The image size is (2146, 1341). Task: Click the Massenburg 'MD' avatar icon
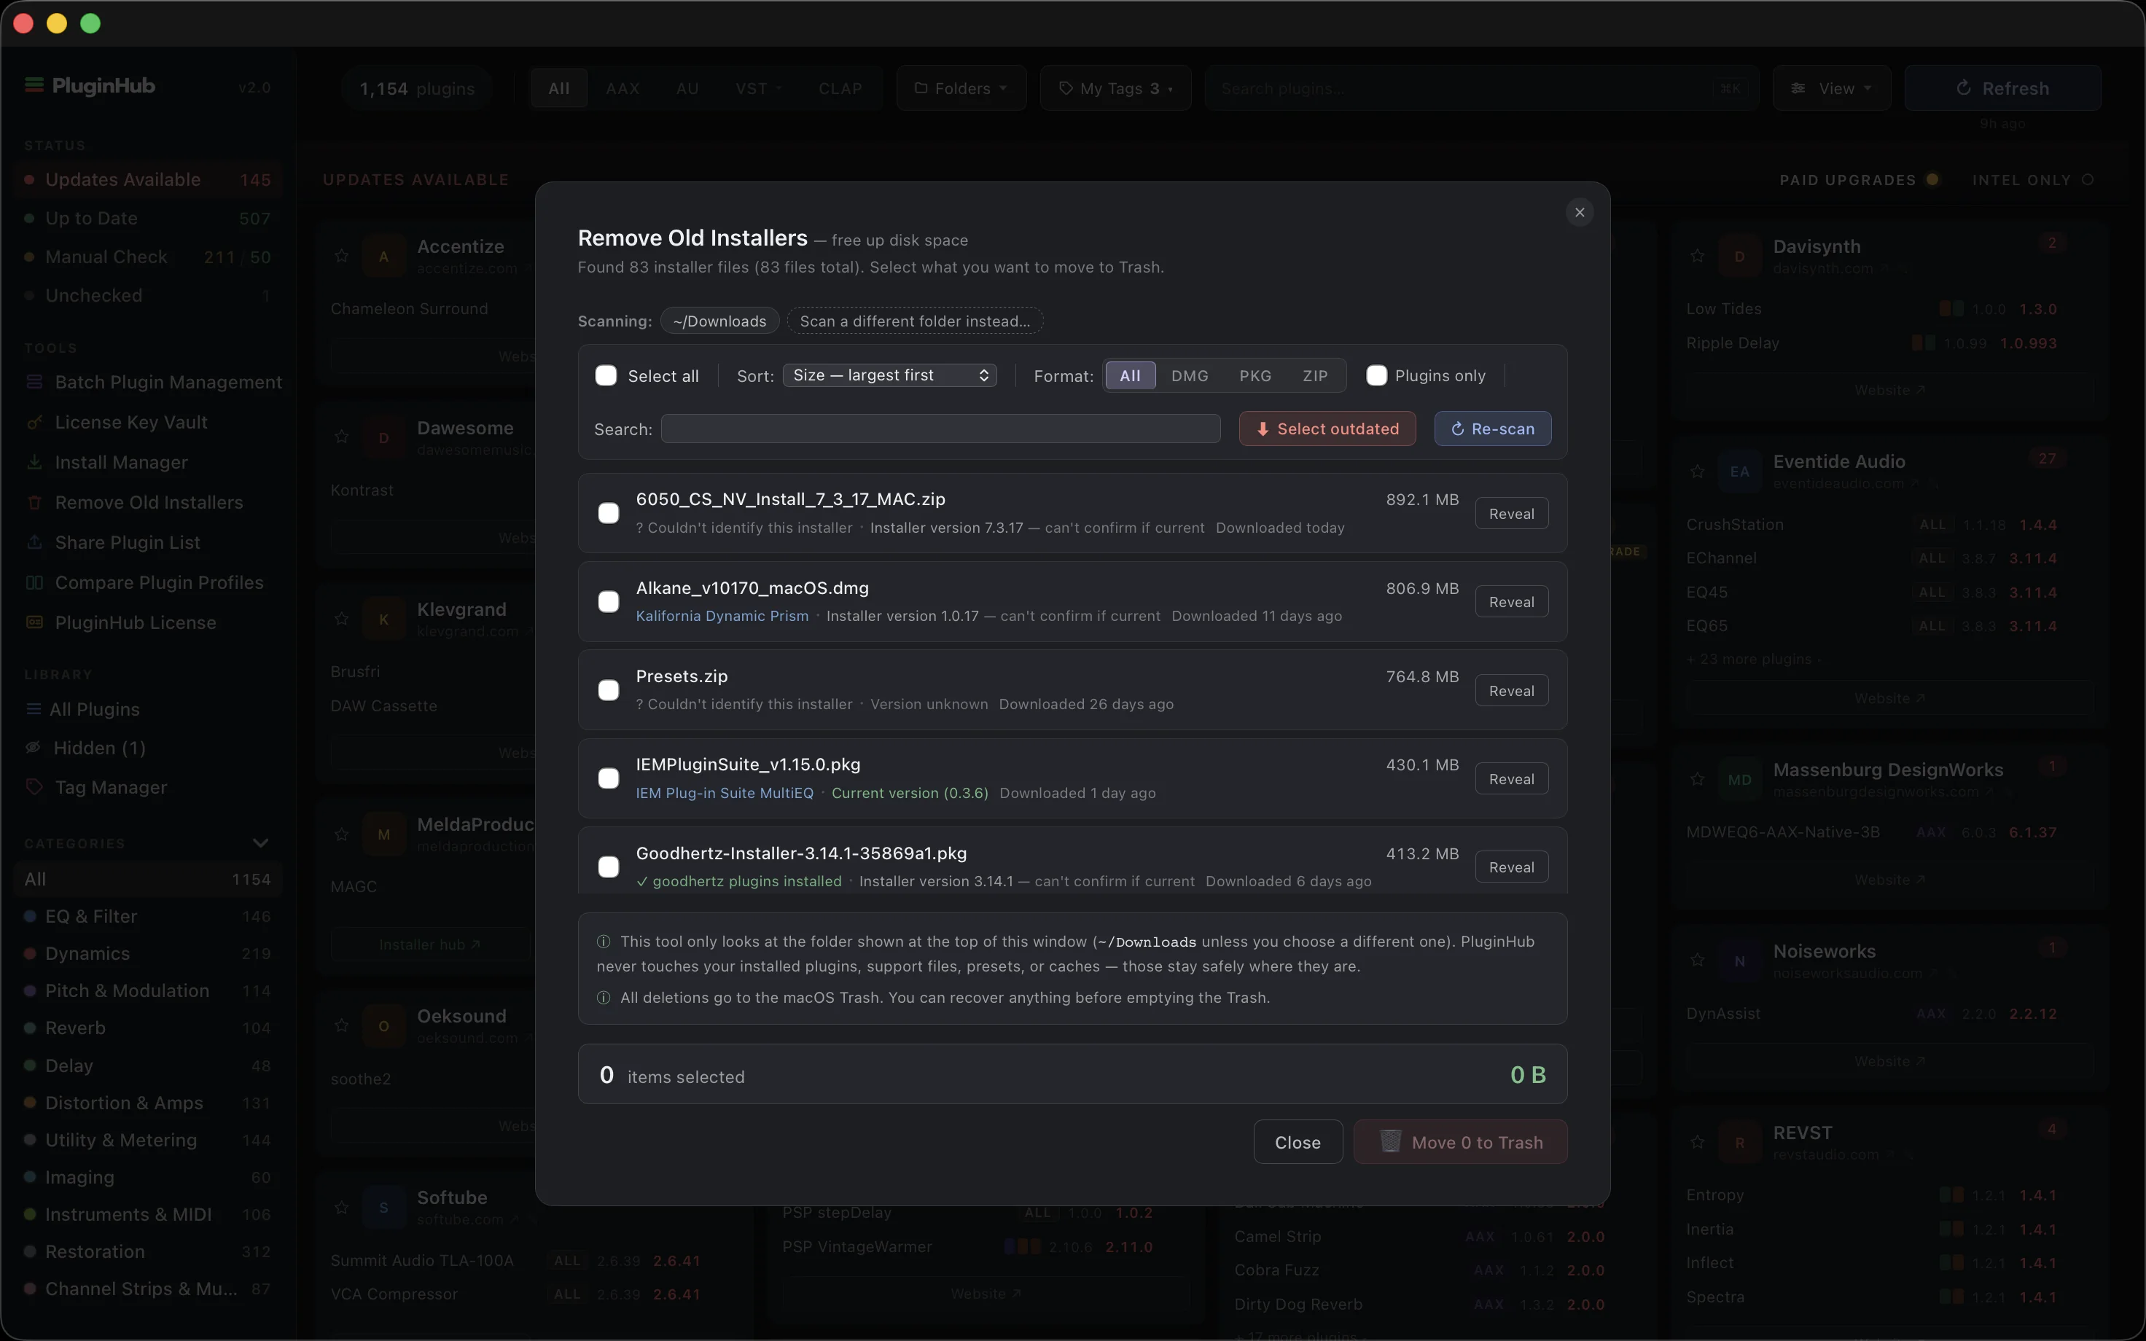click(1740, 780)
